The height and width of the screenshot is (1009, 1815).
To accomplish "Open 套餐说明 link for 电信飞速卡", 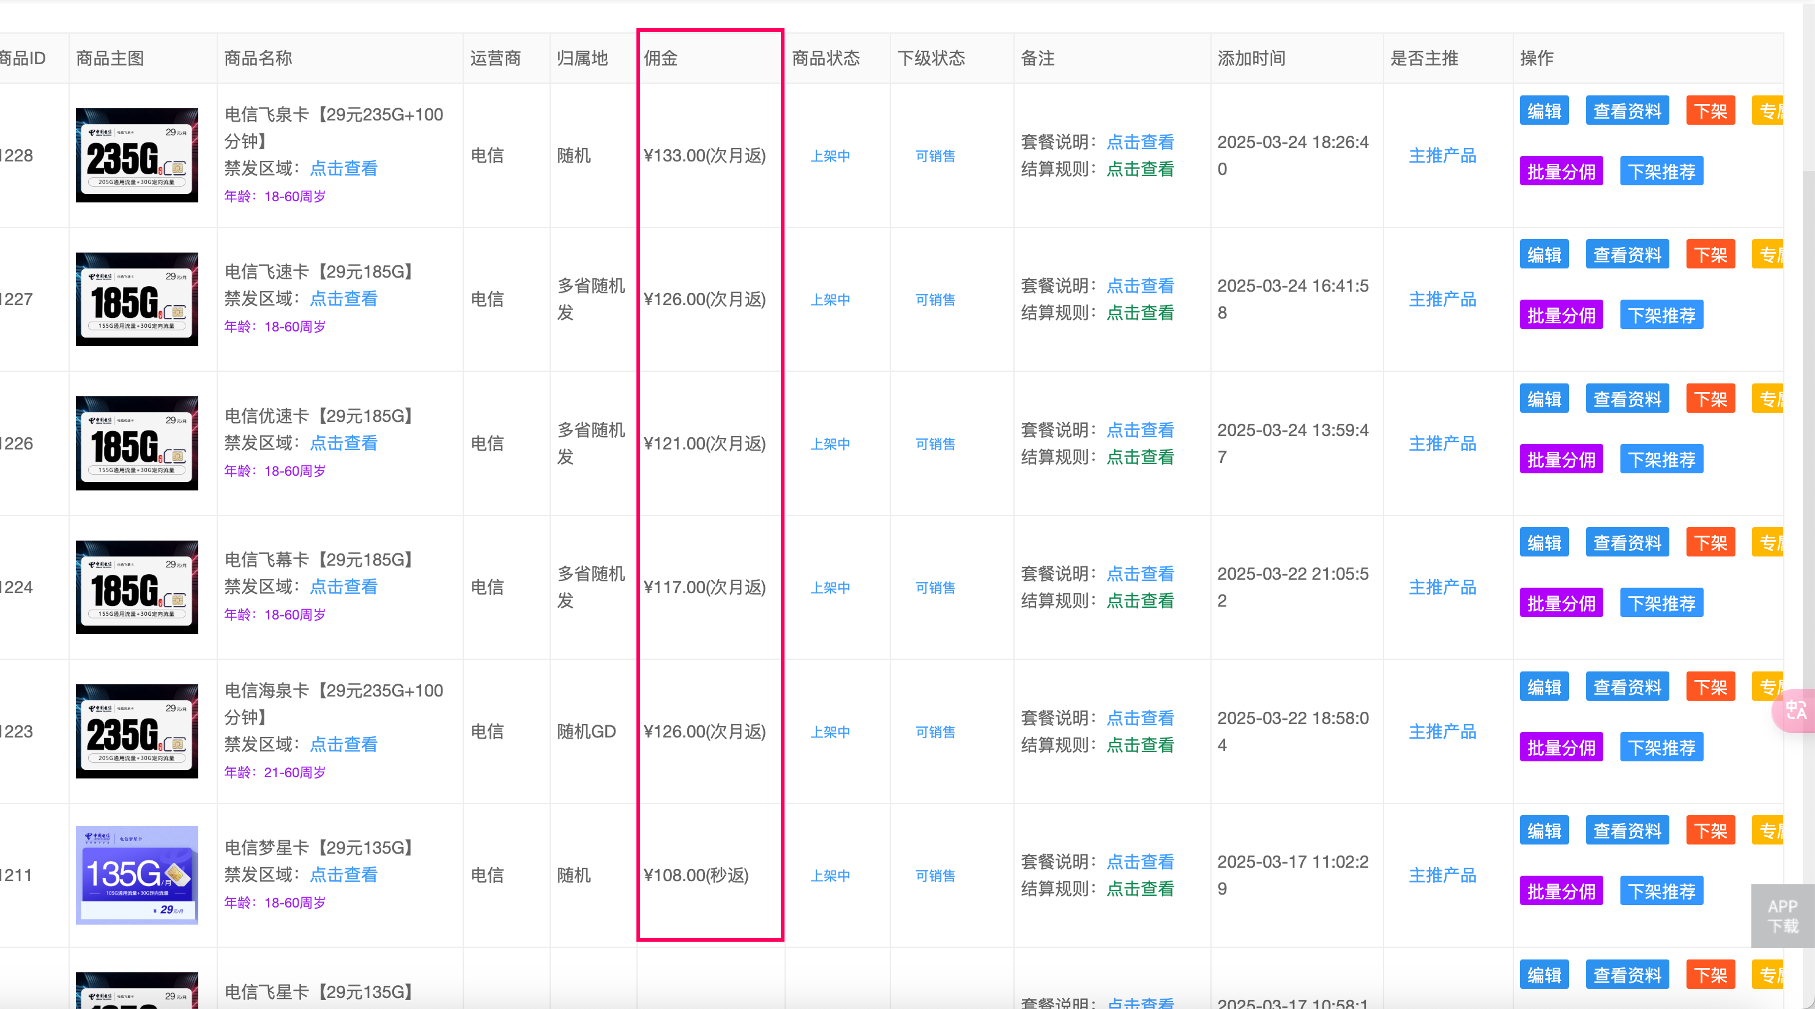I will 1140,285.
